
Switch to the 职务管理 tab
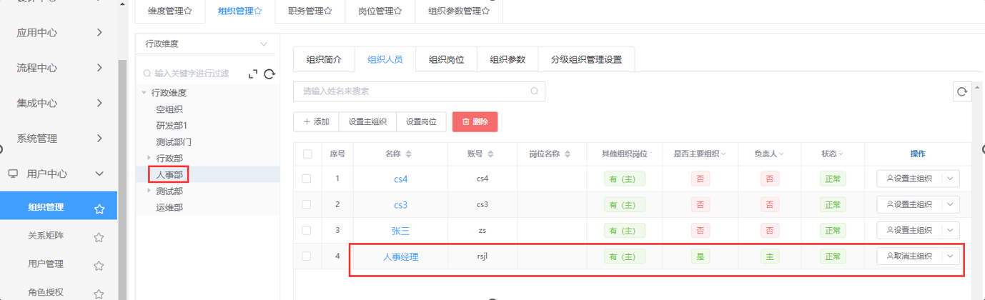pos(310,11)
